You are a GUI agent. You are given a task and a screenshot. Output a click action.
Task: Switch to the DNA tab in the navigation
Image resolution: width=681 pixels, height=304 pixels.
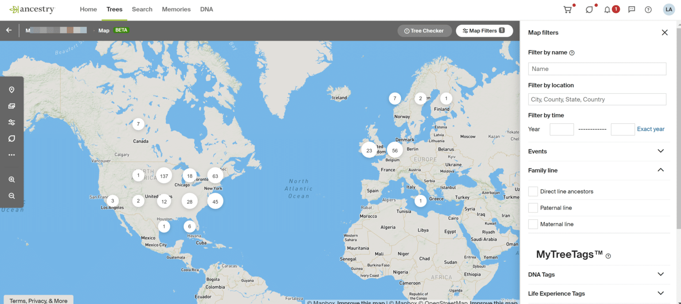pos(206,9)
